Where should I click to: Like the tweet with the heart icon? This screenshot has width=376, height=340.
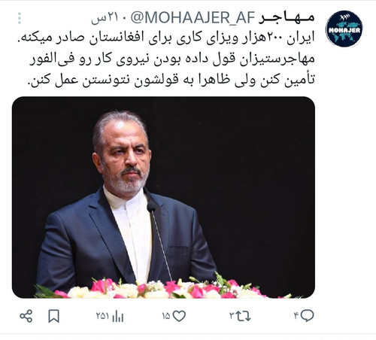pos(180,316)
